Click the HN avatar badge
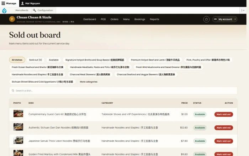The image size is (249, 156). pyautogui.click(x=215, y=19)
